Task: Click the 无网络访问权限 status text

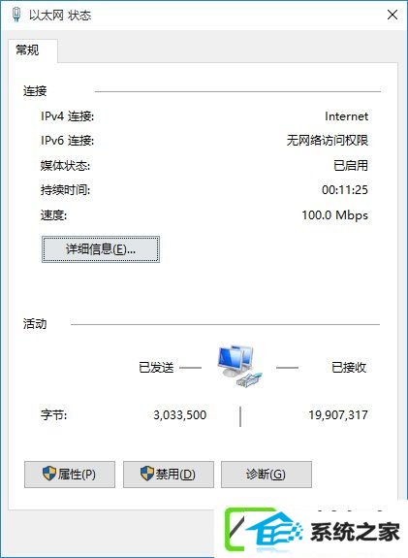Action: (328, 141)
